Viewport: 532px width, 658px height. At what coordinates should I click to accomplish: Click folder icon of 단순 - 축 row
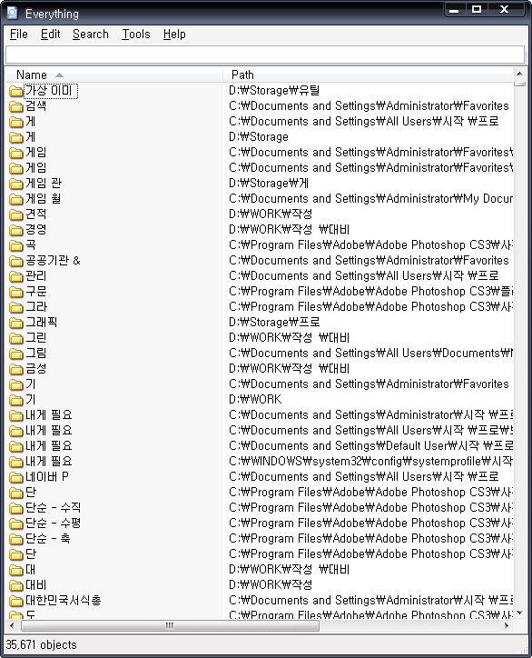(x=16, y=539)
